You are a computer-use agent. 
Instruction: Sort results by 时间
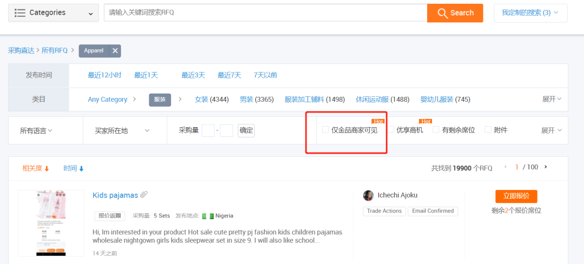coord(74,168)
